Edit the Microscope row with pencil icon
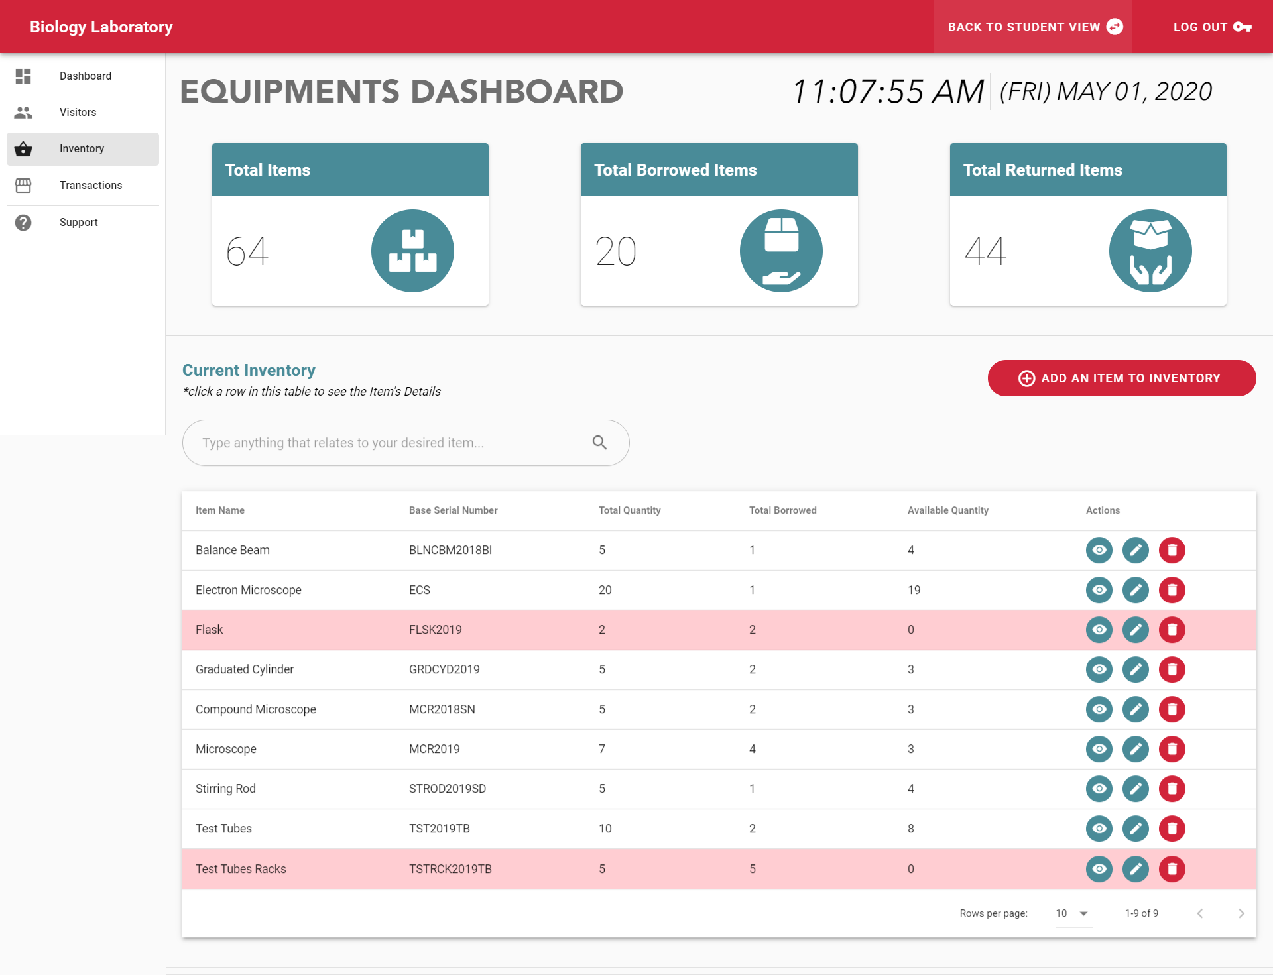This screenshot has height=975, width=1273. (1135, 749)
